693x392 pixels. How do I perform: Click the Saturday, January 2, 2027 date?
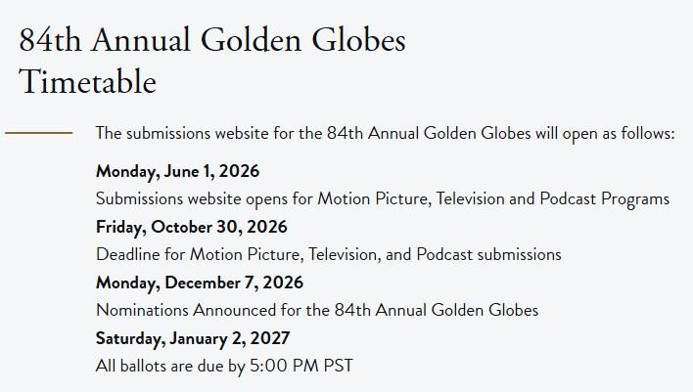click(193, 338)
